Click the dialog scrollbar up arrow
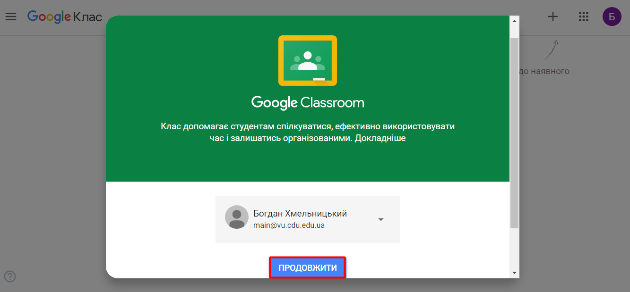 (515, 21)
